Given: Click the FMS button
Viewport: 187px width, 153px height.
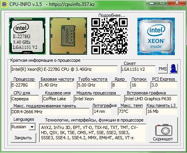Looking at the screenshot, I should point(163,68).
